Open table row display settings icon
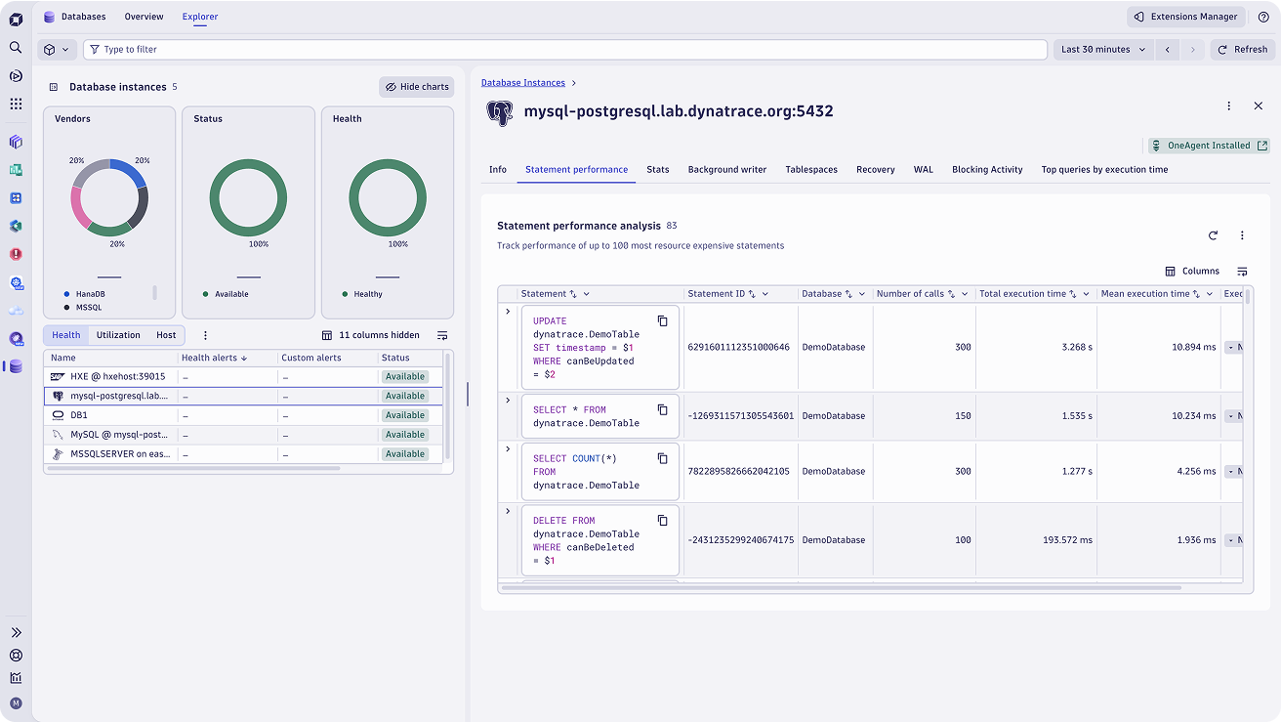Image resolution: width=1281 pixels, height=722 pixels. pos(1242,271)
